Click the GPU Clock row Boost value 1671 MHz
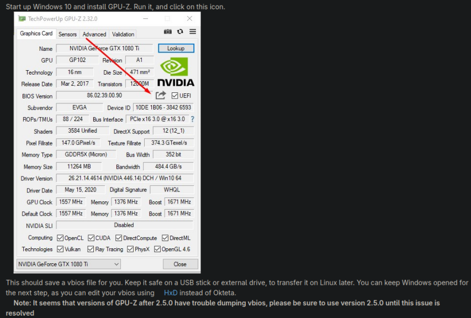This screenshot has width=471, height=318. tap(179, 202)
